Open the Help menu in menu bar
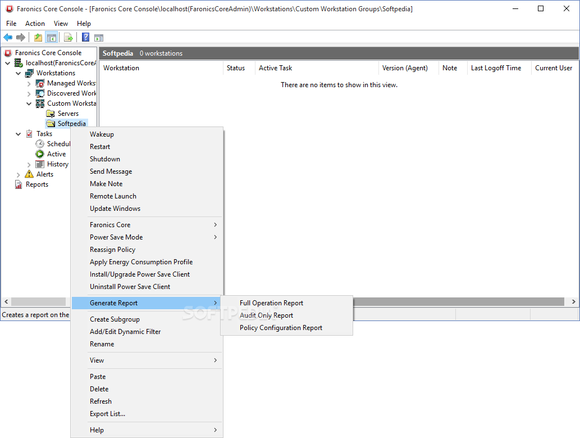580x438 pixels. pyautogui.click(x=84, y=24)
